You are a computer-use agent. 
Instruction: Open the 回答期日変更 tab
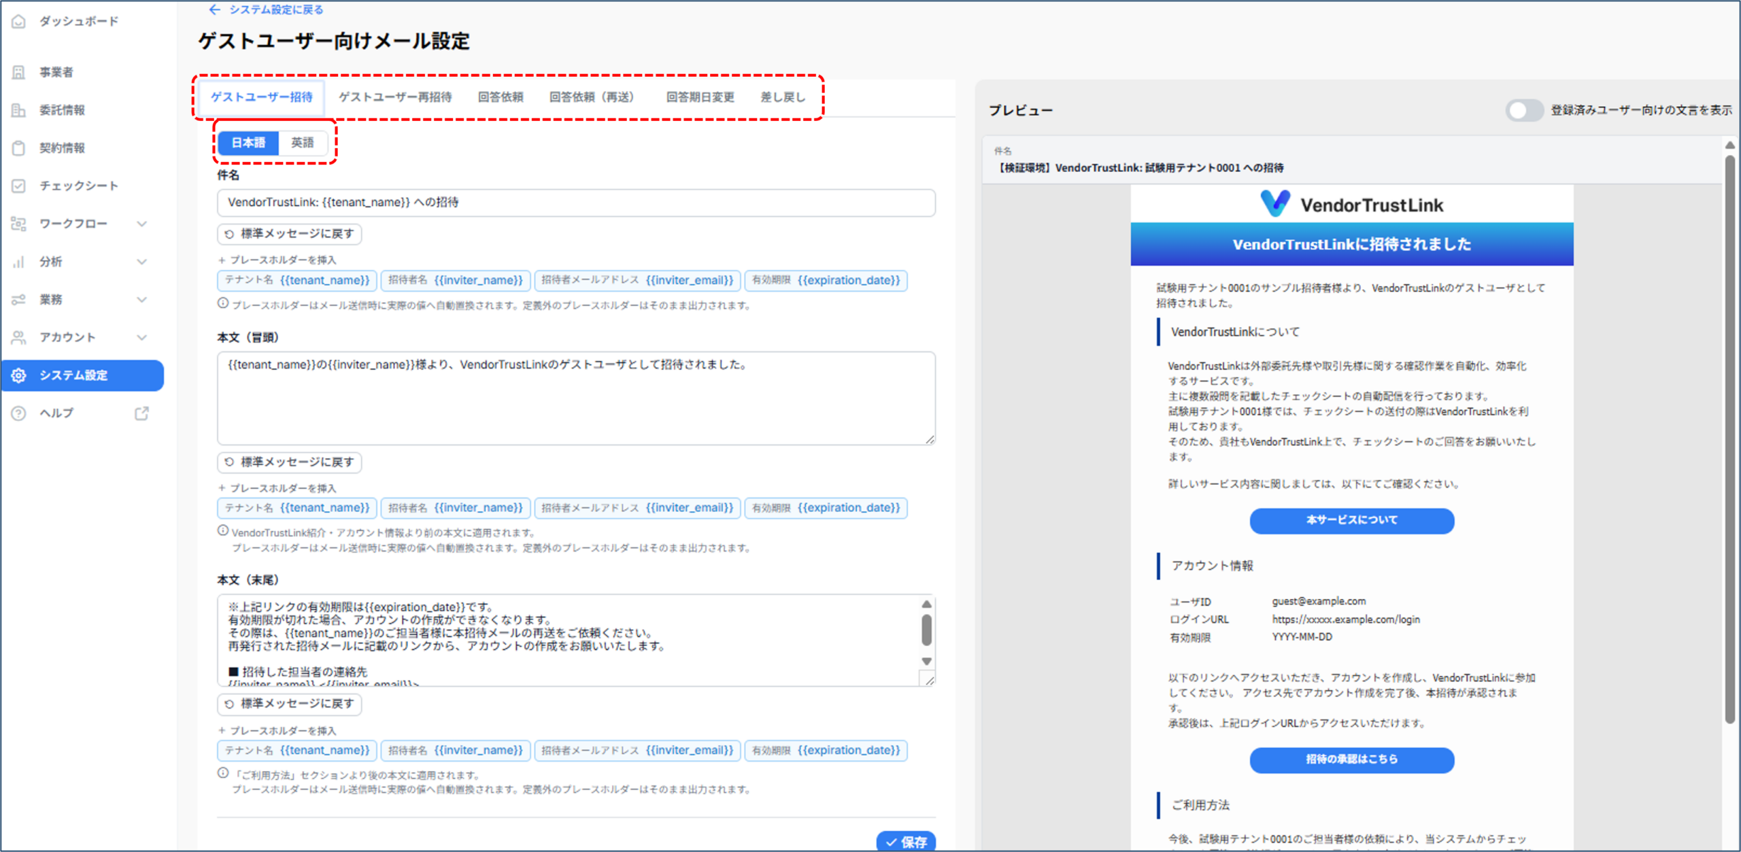700,97
